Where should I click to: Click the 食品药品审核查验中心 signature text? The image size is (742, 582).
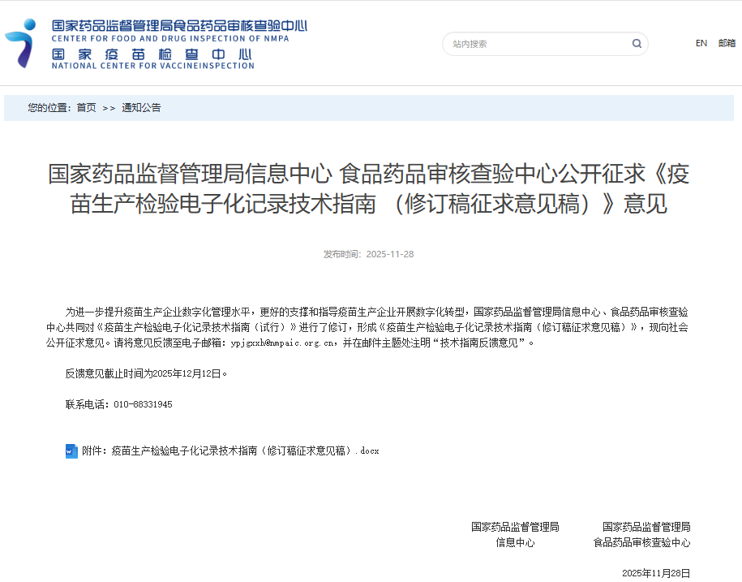[x=641, y=543]
